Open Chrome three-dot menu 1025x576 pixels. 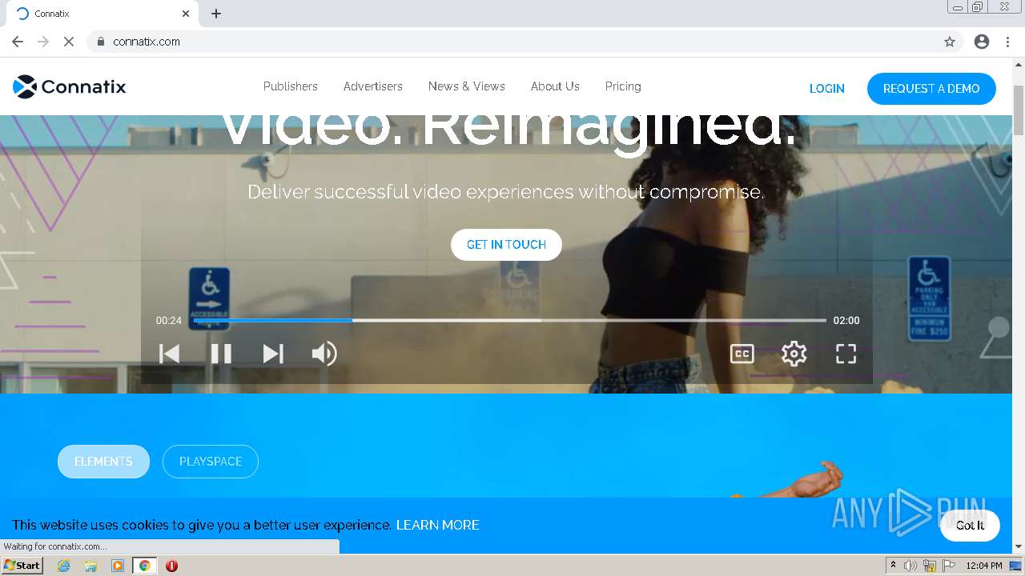pos(1008,42)
